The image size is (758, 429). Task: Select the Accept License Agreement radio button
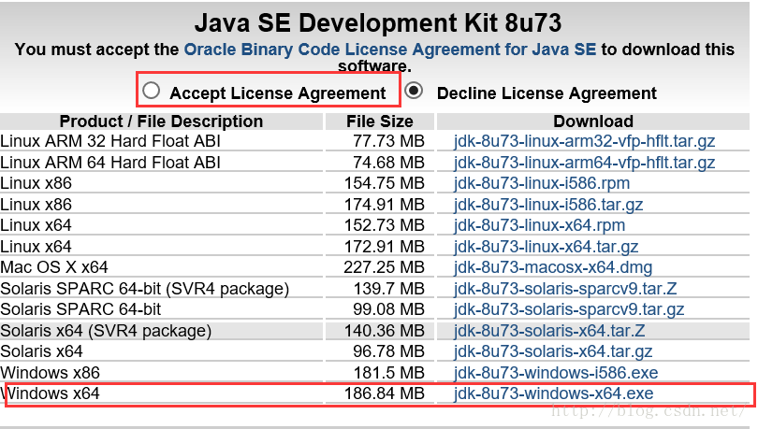pos(152,91)
